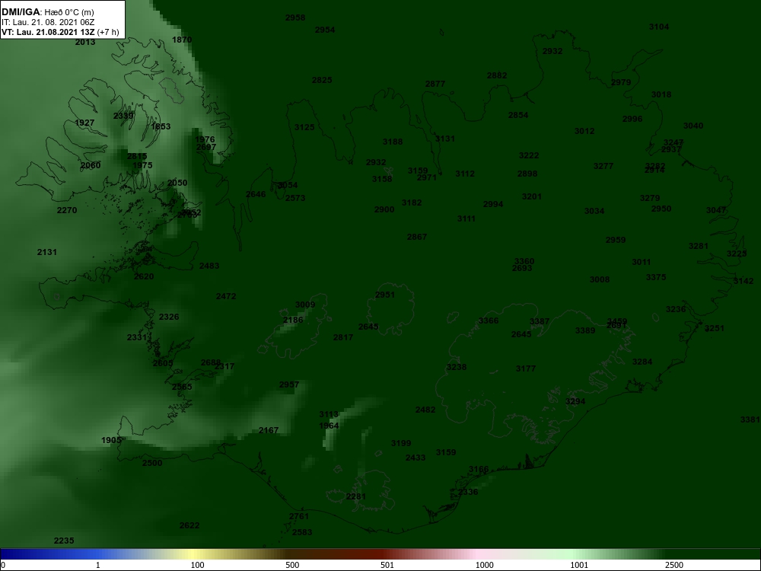Click the 2060 value
This screenshot has width=761, height=571.
coord(91,165)
